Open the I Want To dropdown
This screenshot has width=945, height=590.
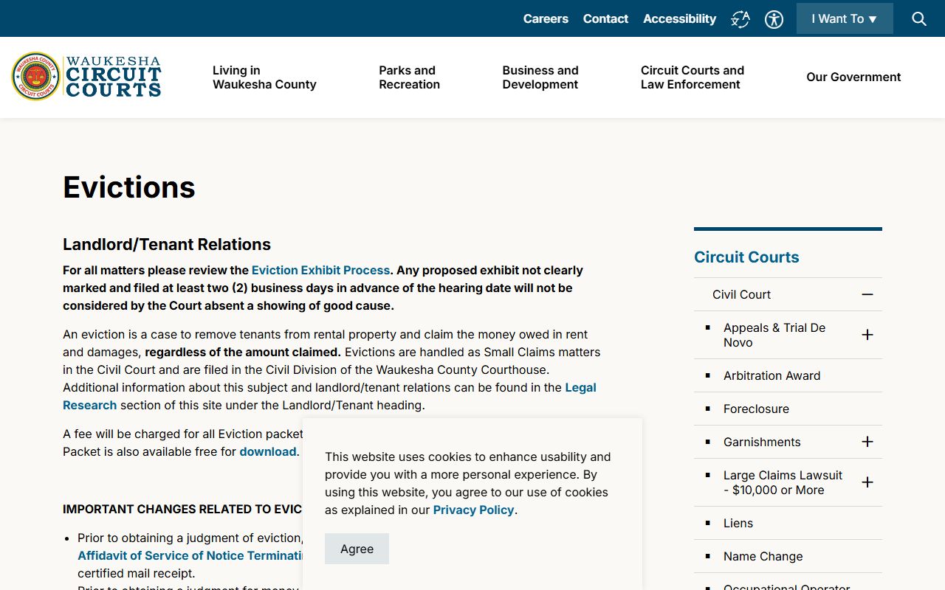click(x=845, y=19)
